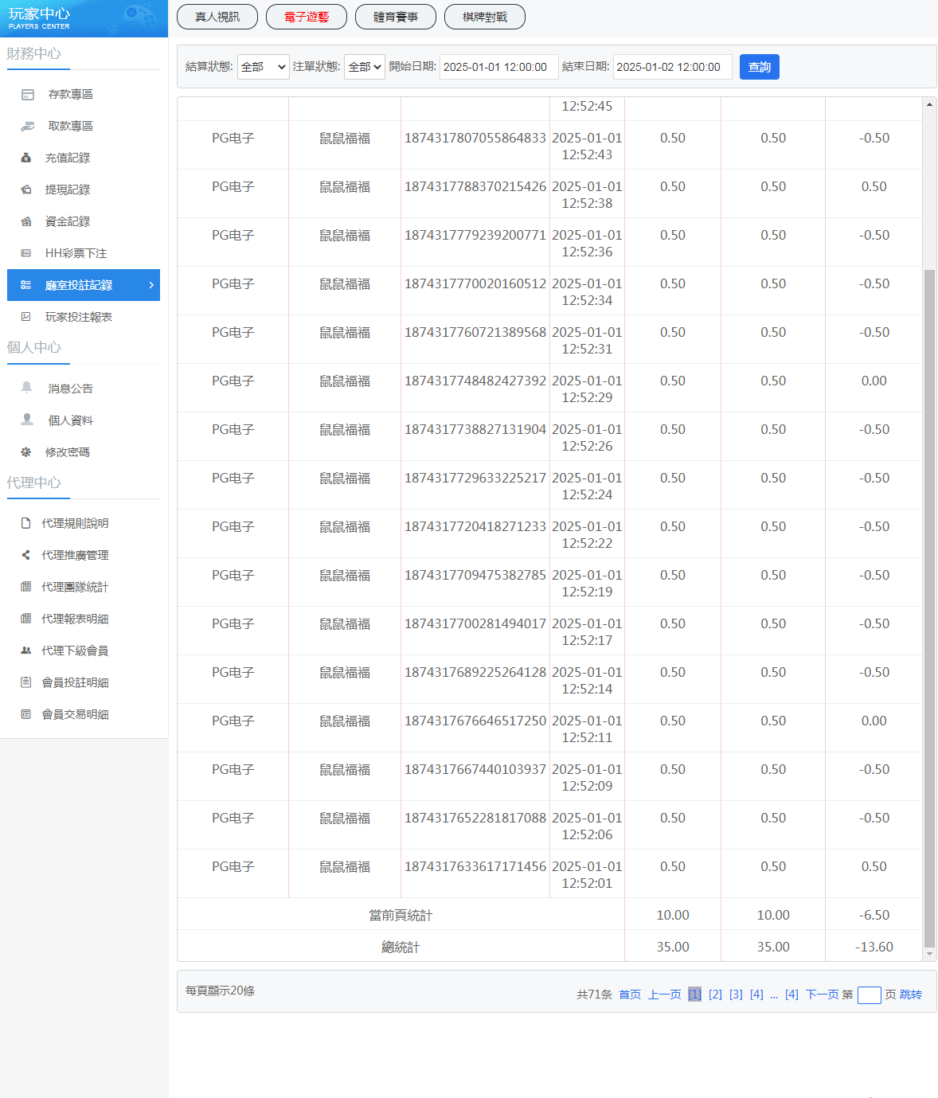Image resolution: width=938 pixels, height=1098 pixels.
Task: Click the recharge record money bag icon
Action: pyautogui.click(x=26, y=158)
